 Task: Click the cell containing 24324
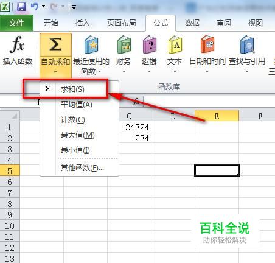click(135, 127)
